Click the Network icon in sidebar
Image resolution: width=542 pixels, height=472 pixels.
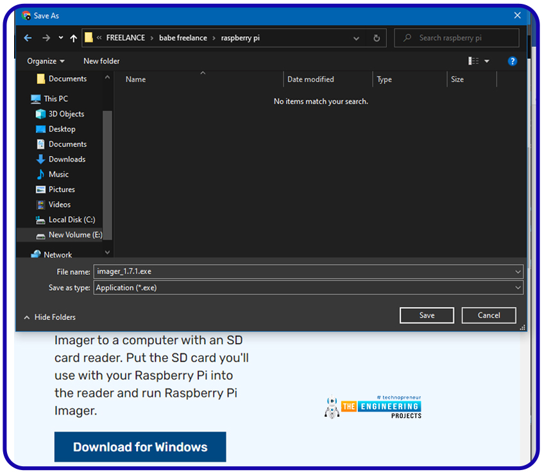coord(36,254)
